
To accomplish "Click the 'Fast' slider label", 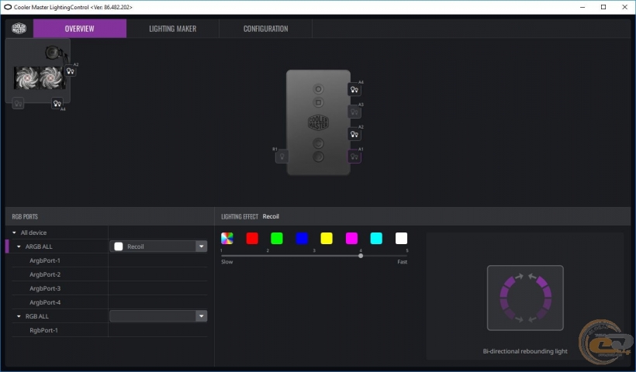I will tap(402, 262).
